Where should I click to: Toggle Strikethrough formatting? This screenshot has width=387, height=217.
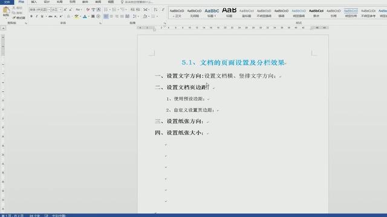coord(50,16)
